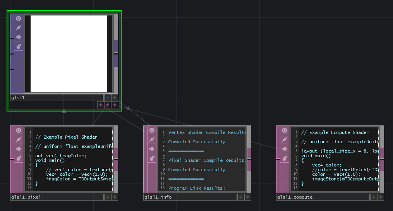
Task: Collapse the first docked DAT arrow under glsl1
Action: pyautogui.click(x=101, y=105)
